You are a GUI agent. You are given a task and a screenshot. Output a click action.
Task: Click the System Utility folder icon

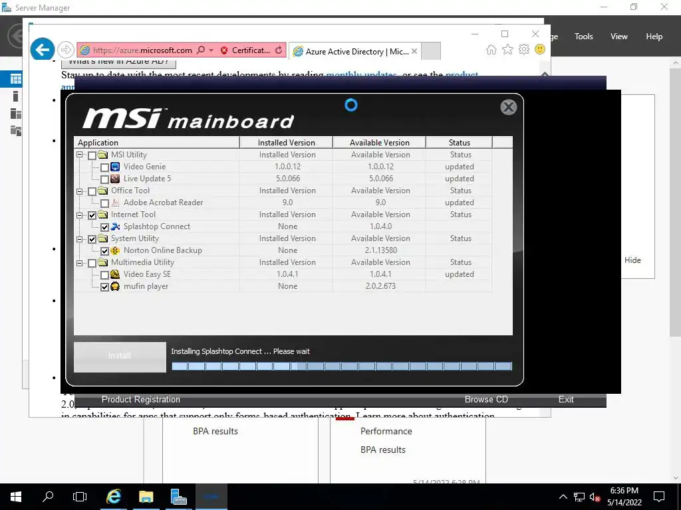coord(103,238)
